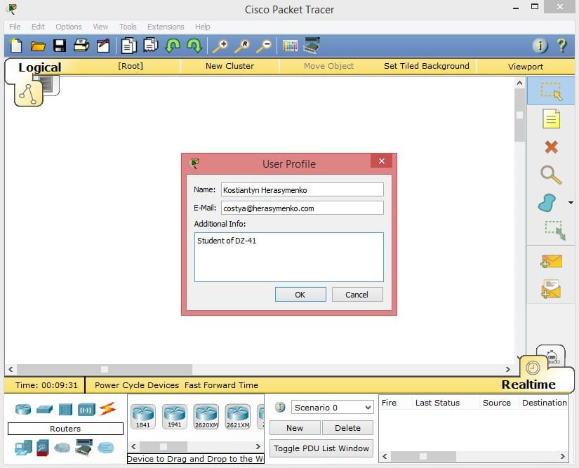Open the Custom Devices Dialog icon
This screenshot has height=468, width=579.
(312, 46)
